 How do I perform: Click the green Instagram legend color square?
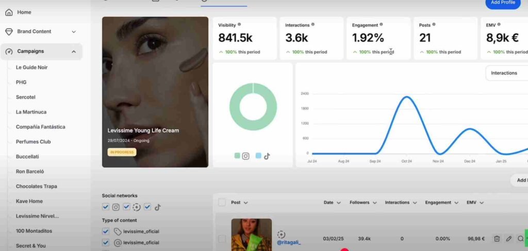point(237,156)
